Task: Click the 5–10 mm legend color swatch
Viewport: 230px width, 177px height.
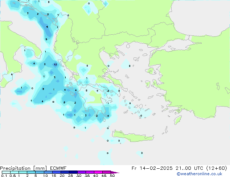Action: [x=40, y=172]
